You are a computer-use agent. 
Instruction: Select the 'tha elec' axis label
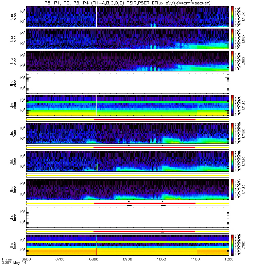pos(13,17)
